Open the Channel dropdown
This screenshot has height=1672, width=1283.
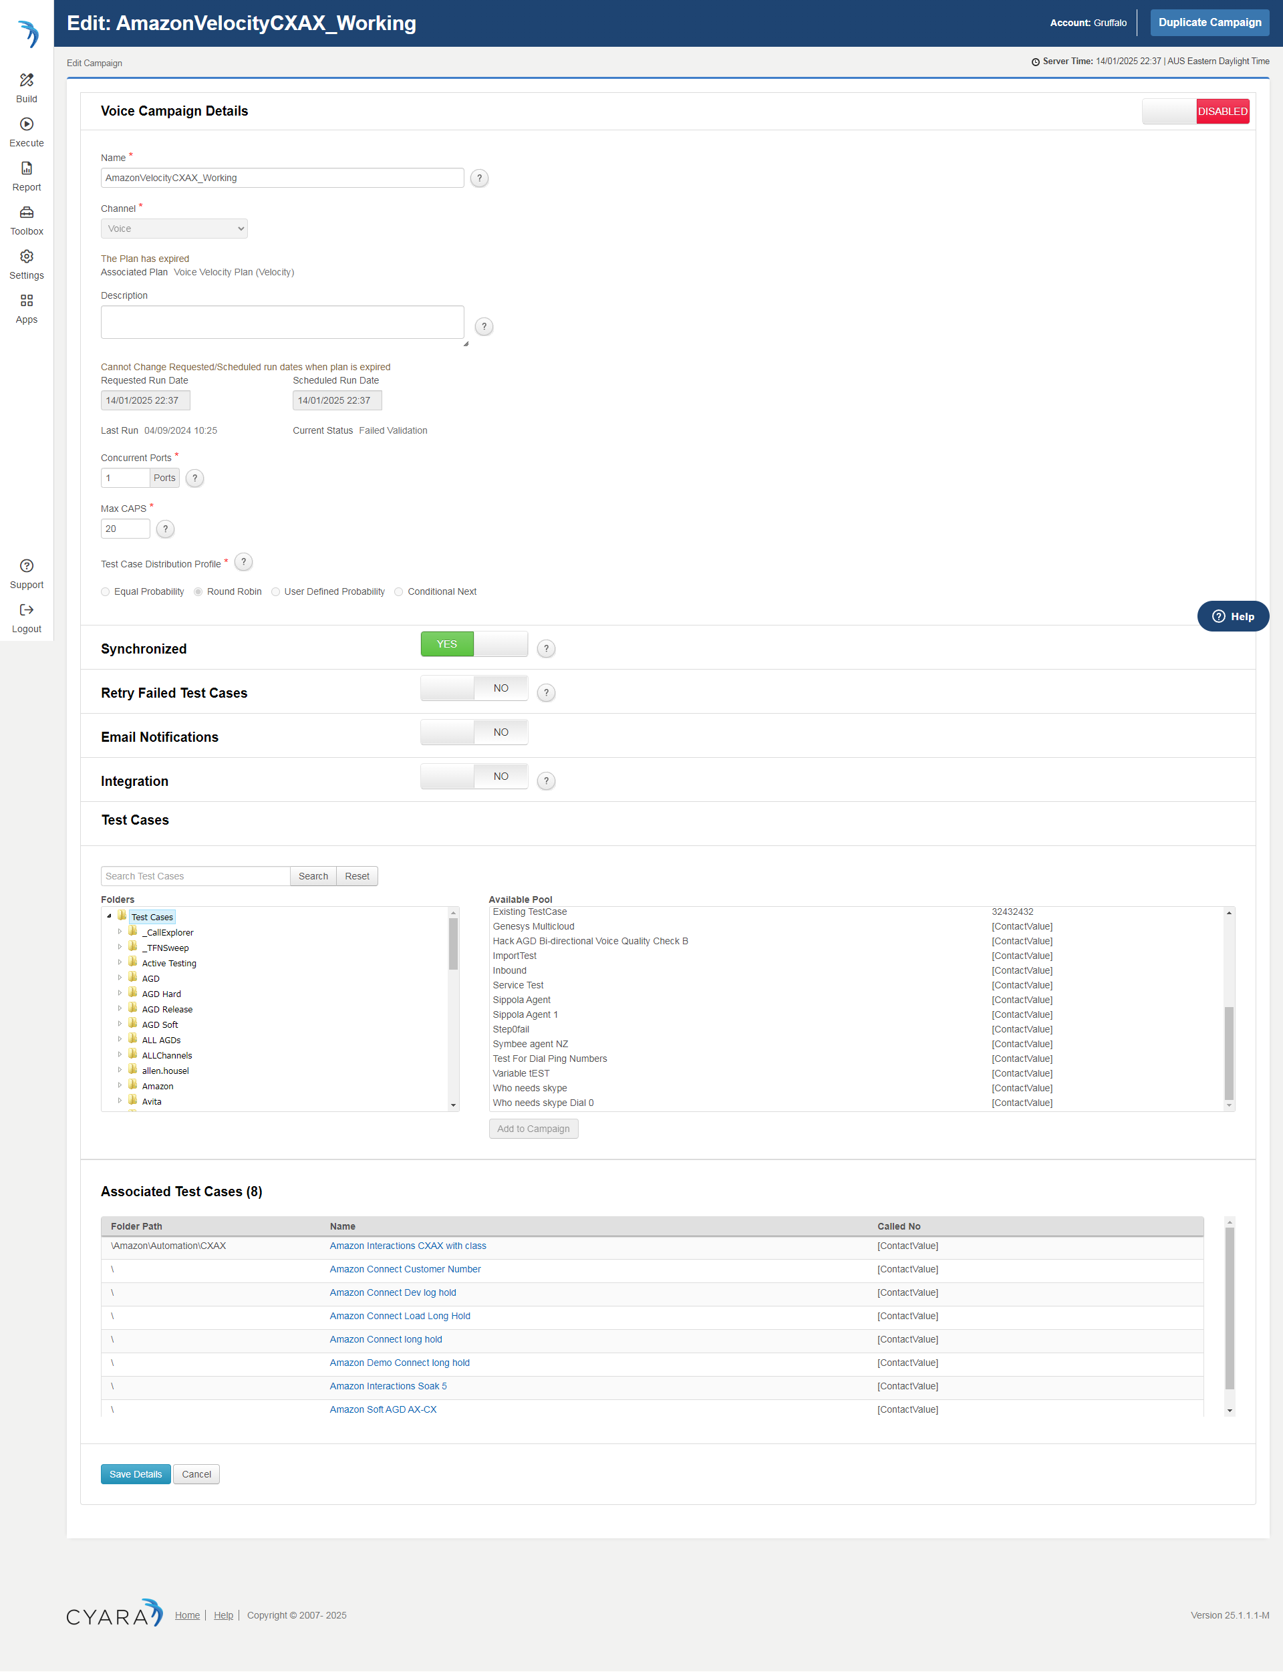(x=174, y=229)
